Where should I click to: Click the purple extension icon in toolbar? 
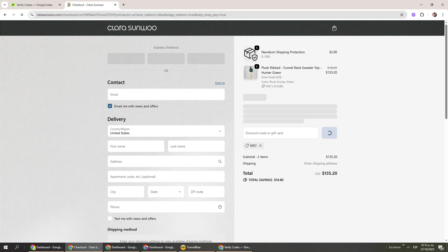point(413,15)
